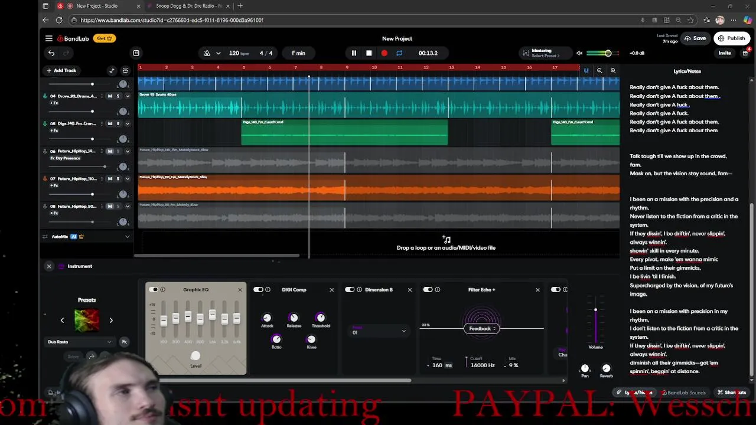
Task: Open the automation tool next to Add Track
Action: [x=112, y=71]
